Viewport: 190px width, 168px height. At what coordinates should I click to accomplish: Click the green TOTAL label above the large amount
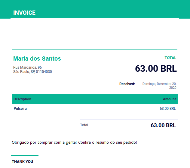pyautogui.click(x=170, y=58)
